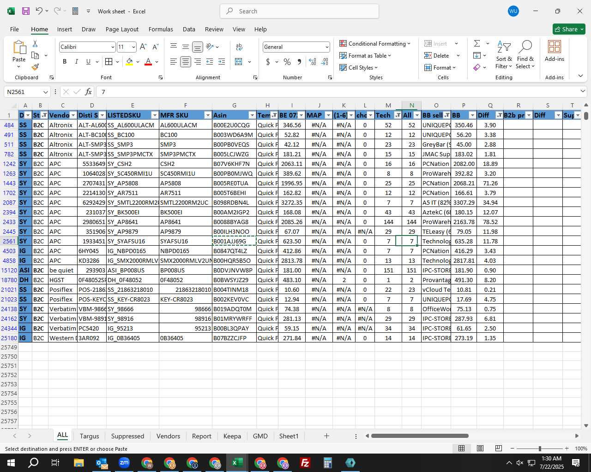The height and width of the screenshot is (472, 591).
Task: Apply yellow fill color
Action: [129, 62]
